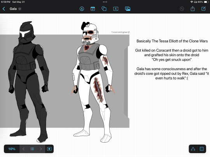Select the white damaged trooper drawing
Viewport: 210px width, 157px height.
point(93,82)
